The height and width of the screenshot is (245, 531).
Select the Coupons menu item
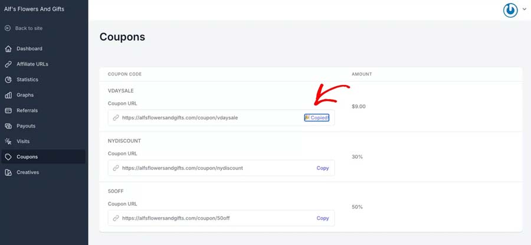coord(43,157)
